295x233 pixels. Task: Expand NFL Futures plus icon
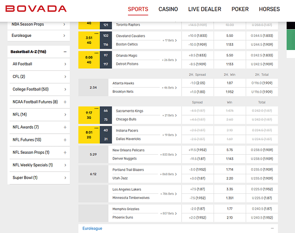(x=65, y=140)
